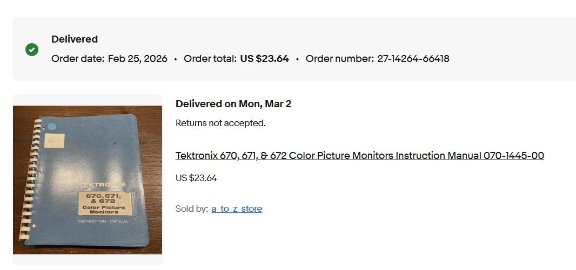This screenshot has height=270, width=576.
Task: Open the Tektronix 670, 671, & 672 listing link
Action: pos(359,156)
